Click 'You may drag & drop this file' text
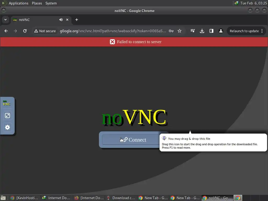 (189, 139)
